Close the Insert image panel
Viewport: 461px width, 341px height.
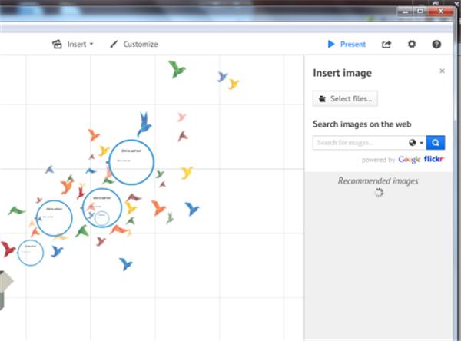pos(442,71)
